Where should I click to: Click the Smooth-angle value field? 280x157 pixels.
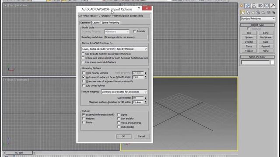[x=138, y=77]
